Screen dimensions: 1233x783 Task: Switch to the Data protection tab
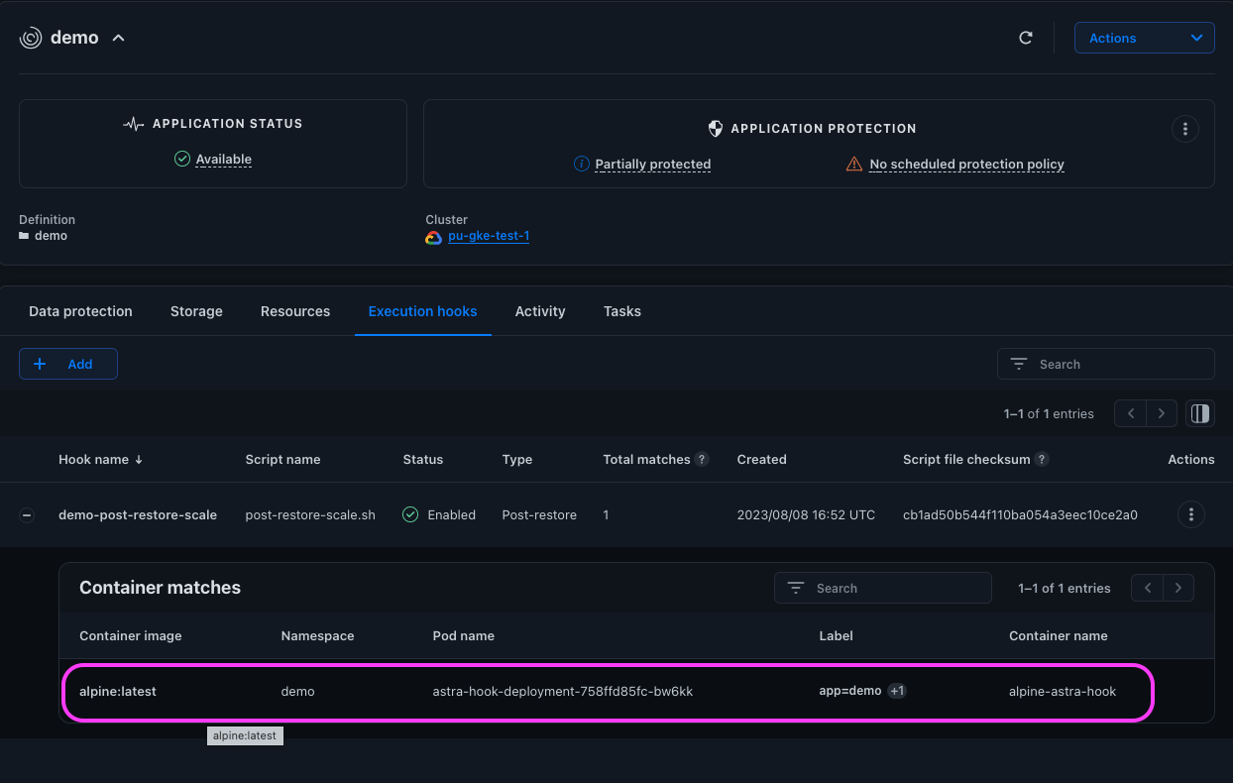pos(80,311)
